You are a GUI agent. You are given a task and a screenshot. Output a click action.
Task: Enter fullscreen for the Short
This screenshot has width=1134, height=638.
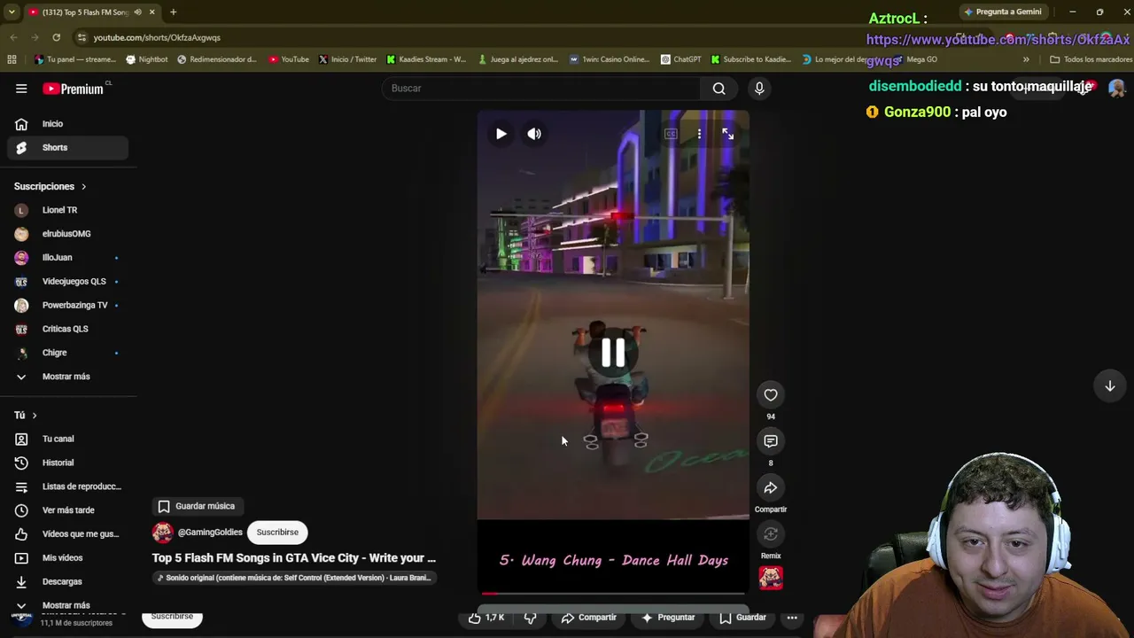727,134
